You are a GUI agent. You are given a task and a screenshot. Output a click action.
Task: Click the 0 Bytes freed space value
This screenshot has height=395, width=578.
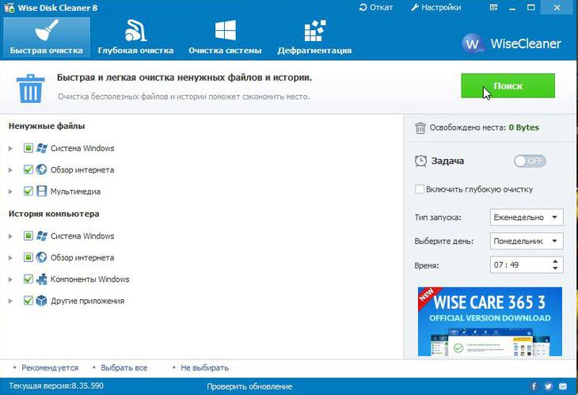coord(524,127)
